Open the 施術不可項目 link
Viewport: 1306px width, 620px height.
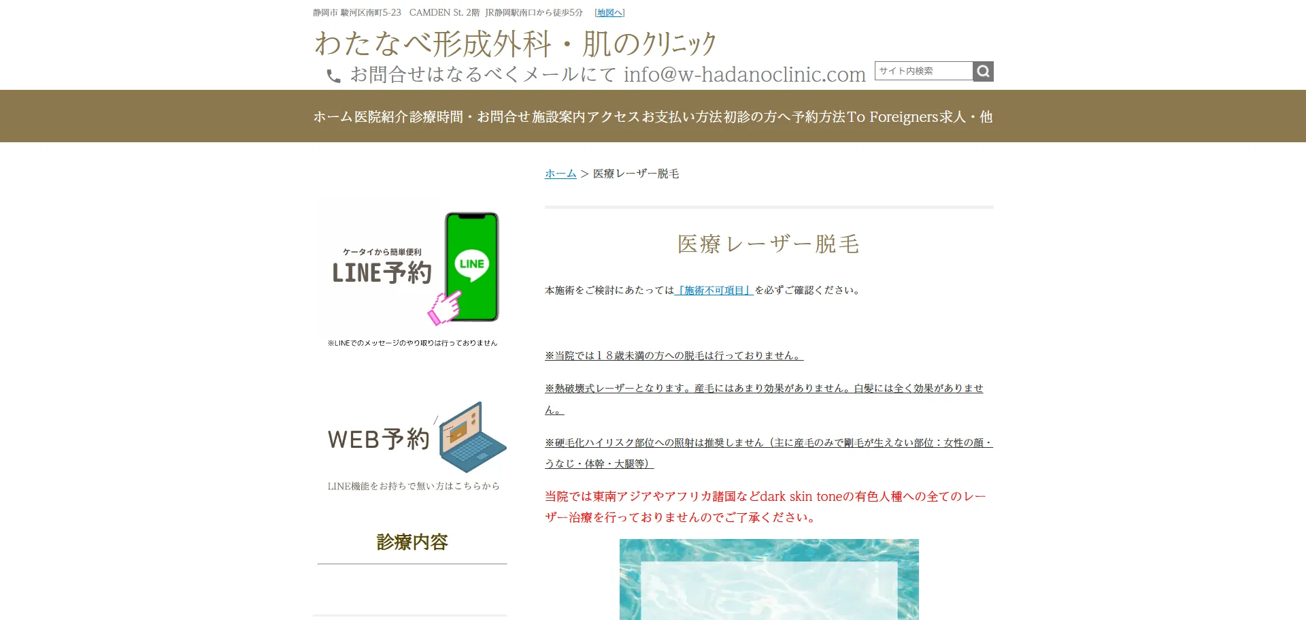(x=714, y=289)
